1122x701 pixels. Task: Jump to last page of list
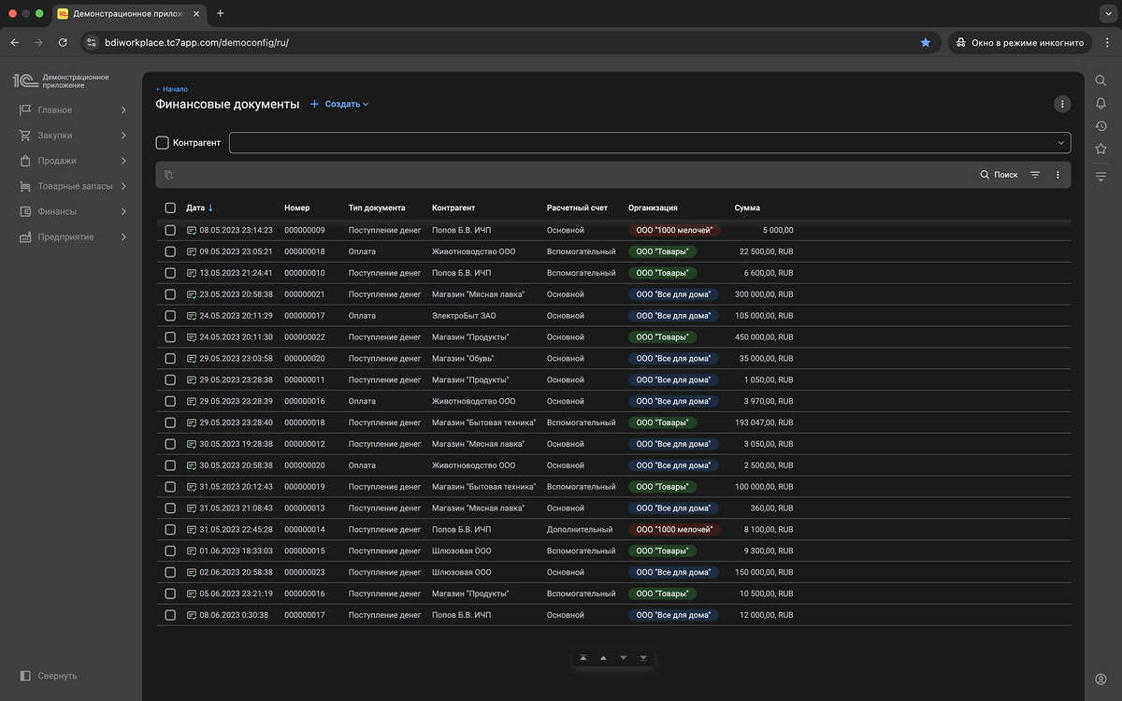[x=643, y=658]
